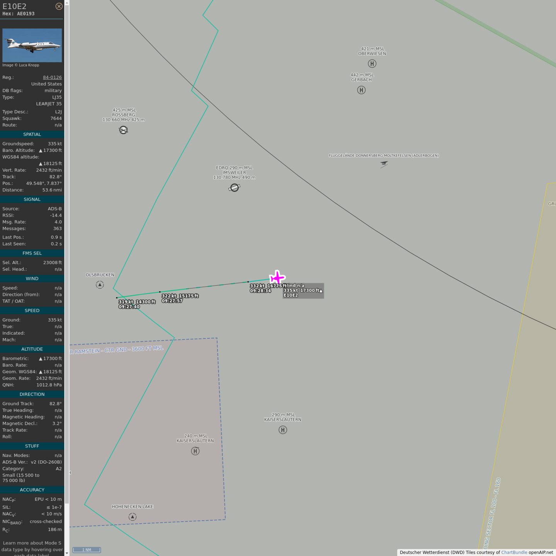This screenshot has width=556, height=556.
Task: Click the Gerbach heliport icon
Action: pyautogui.click(x=361, y=90)
